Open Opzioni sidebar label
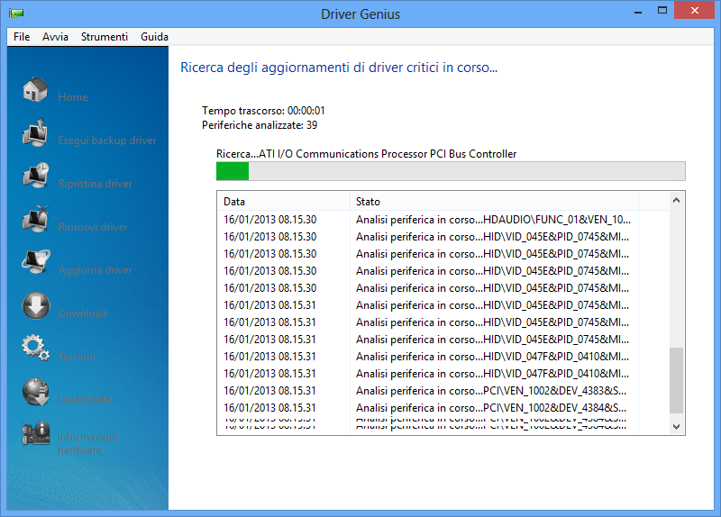The image size is (721, 517). [x=77, y=356]
